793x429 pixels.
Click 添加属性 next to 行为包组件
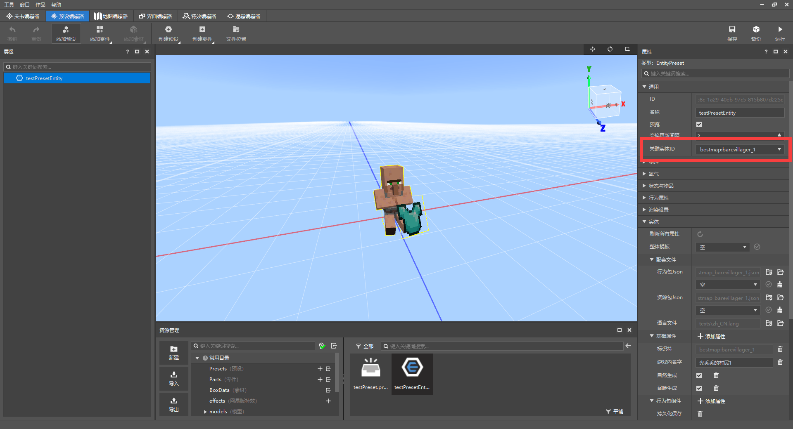(x=711, y=401)
